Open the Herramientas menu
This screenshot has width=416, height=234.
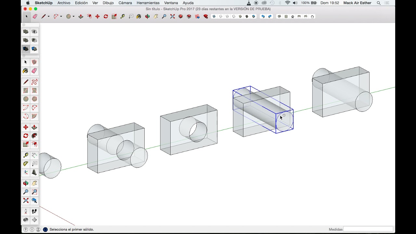pyautogui.click(x=148, y=3)
